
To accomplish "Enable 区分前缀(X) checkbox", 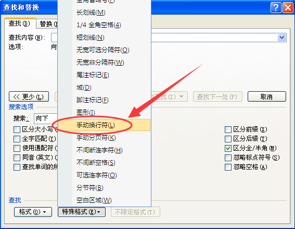I will (228, 129).
